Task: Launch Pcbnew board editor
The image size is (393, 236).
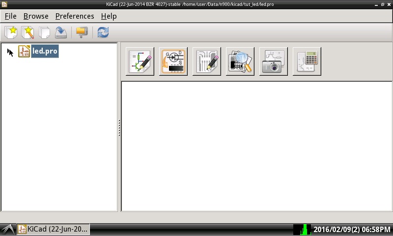Action: click(207, 61)
